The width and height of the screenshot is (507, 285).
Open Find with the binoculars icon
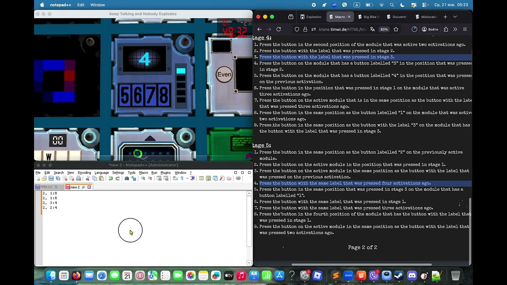tap(127, 179)
